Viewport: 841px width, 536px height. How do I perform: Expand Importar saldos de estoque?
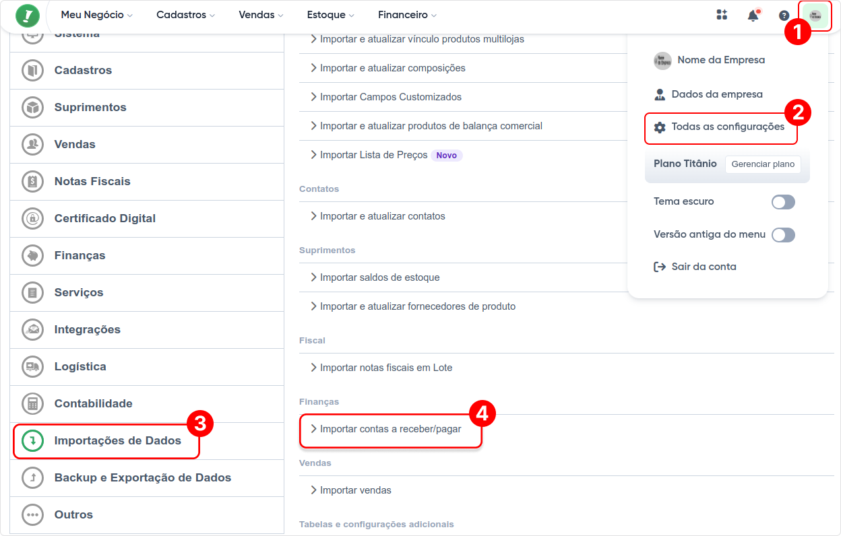point(375,277)
